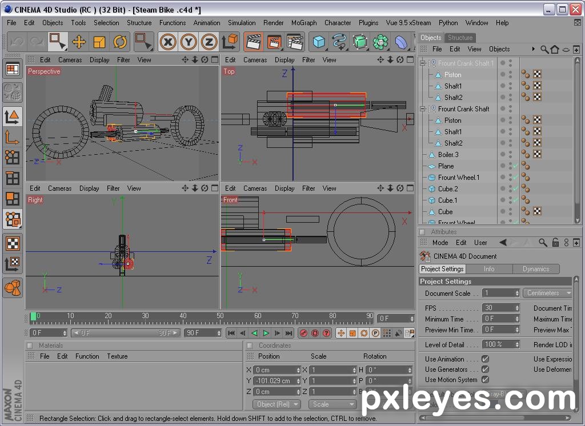
Task: Enable the Use Texture tool with the checkerboard icon
Action: 13,244
